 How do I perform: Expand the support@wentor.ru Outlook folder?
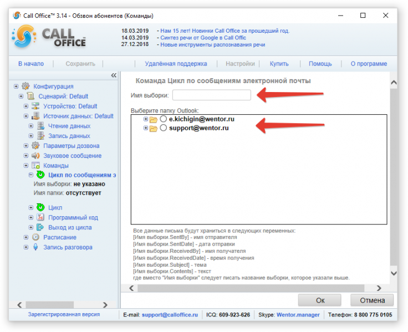[x=146, y=128]
